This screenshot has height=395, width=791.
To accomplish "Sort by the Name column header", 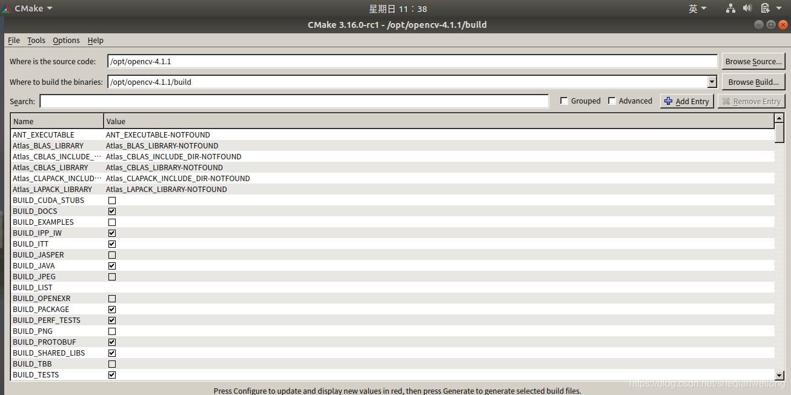I will coord(57,121).
